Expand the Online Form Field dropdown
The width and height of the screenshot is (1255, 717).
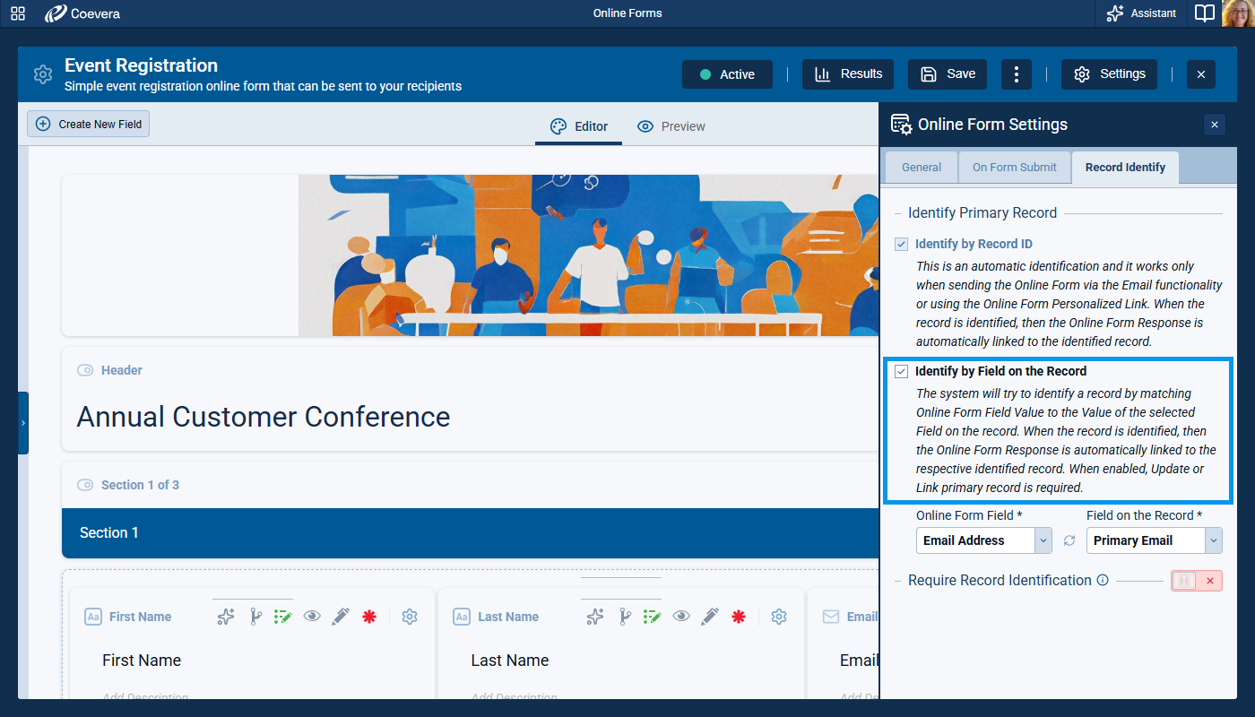point(1043,540)
